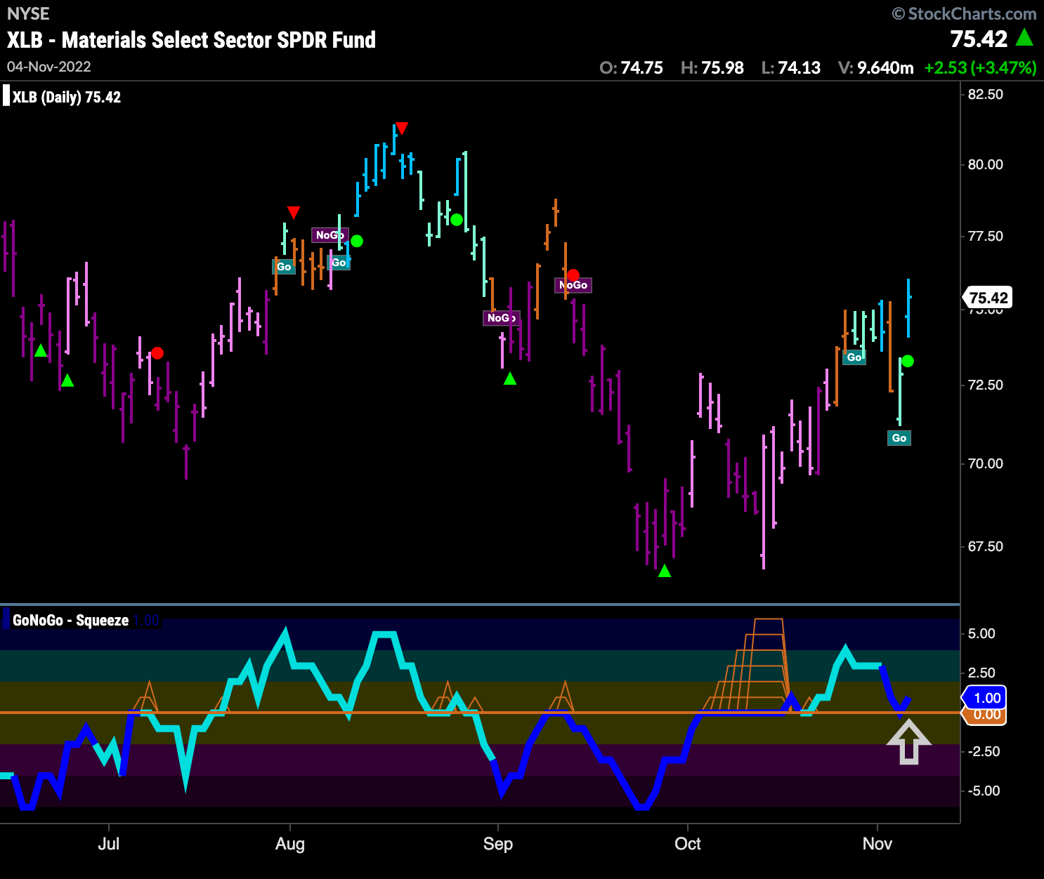
Task: Click the red down-triangle above the first Go label
Action: point(294,212)
